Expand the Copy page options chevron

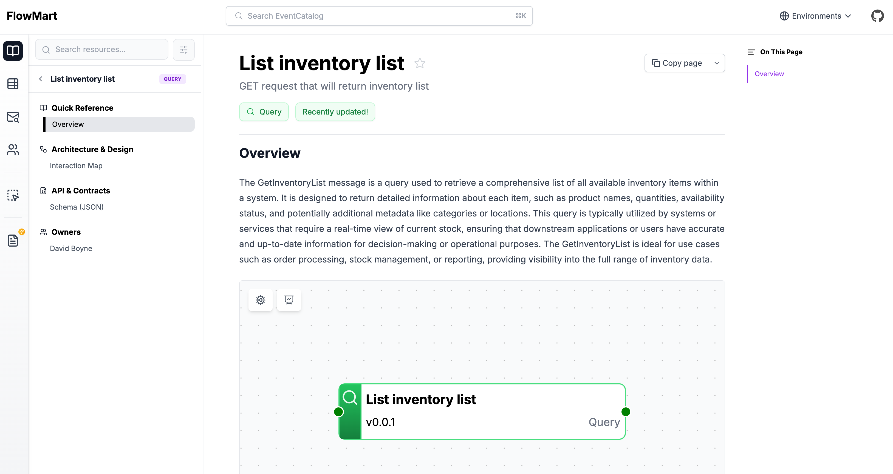717,63
